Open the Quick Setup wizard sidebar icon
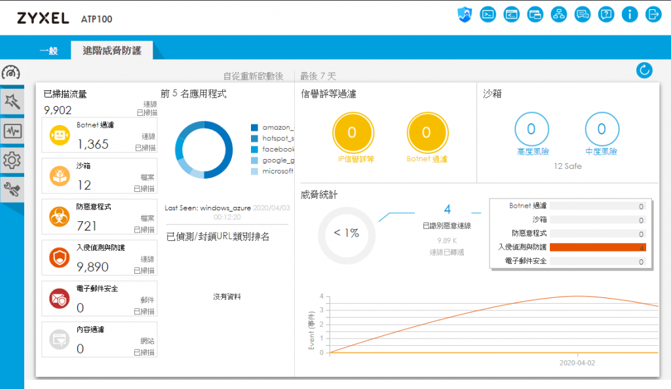 click(12, 102)
